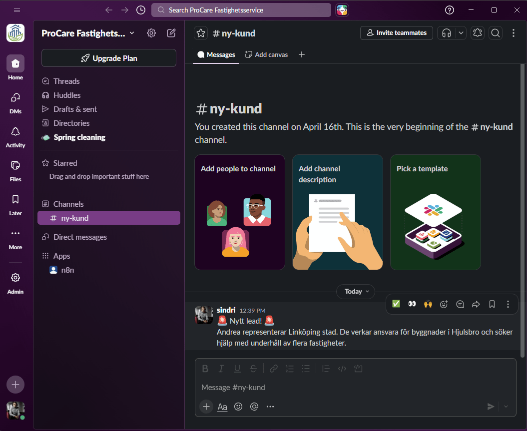
Task: Open Admin settings in sidebar rail
Action: (x=15, y=283)
